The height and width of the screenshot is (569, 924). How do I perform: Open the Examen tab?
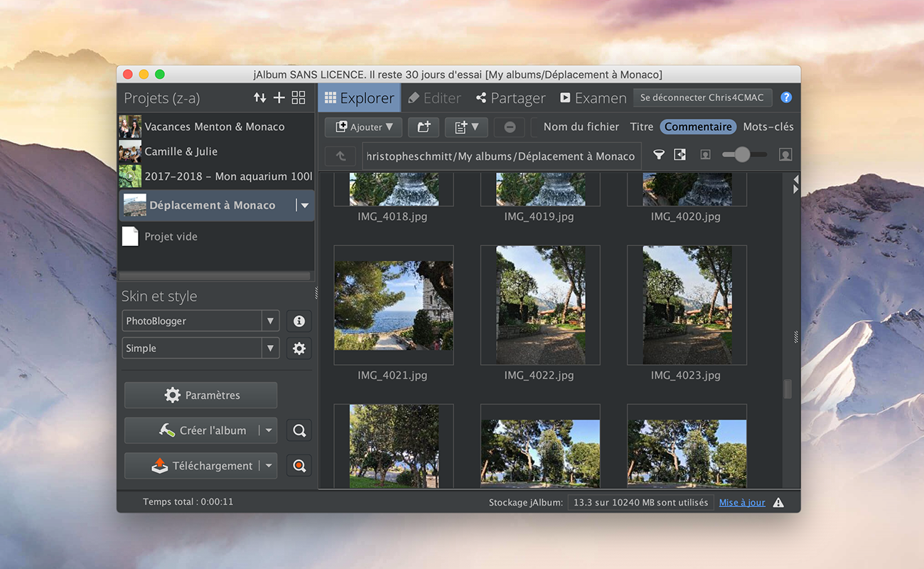(593, 98)
